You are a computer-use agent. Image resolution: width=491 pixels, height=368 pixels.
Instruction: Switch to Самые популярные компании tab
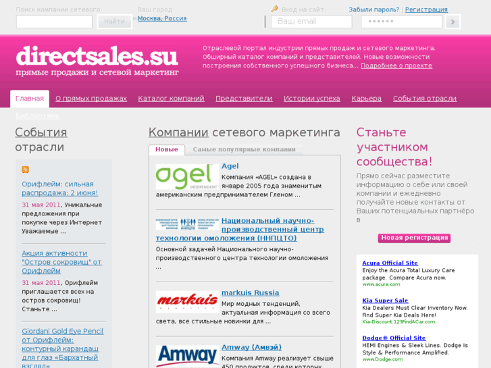(x=244, y=149)
